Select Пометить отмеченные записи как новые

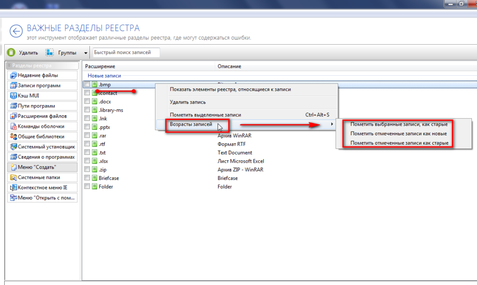point(399,133)
